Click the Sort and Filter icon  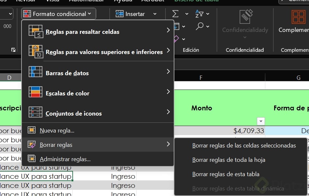tap(199, 14)
